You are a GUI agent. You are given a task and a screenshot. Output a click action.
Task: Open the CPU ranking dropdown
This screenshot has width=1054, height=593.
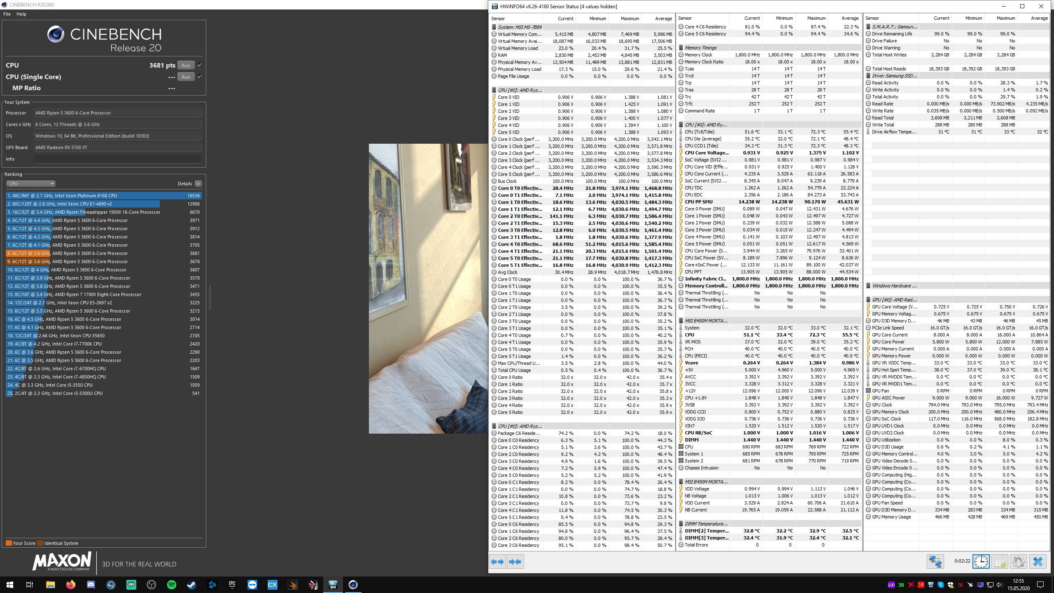(x=30, y=184)
